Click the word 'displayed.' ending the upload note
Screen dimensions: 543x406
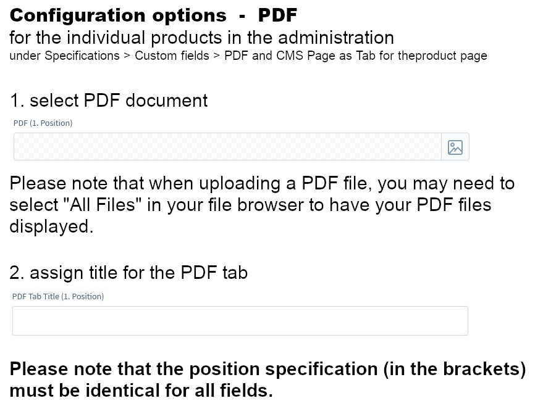coord(52,227)
